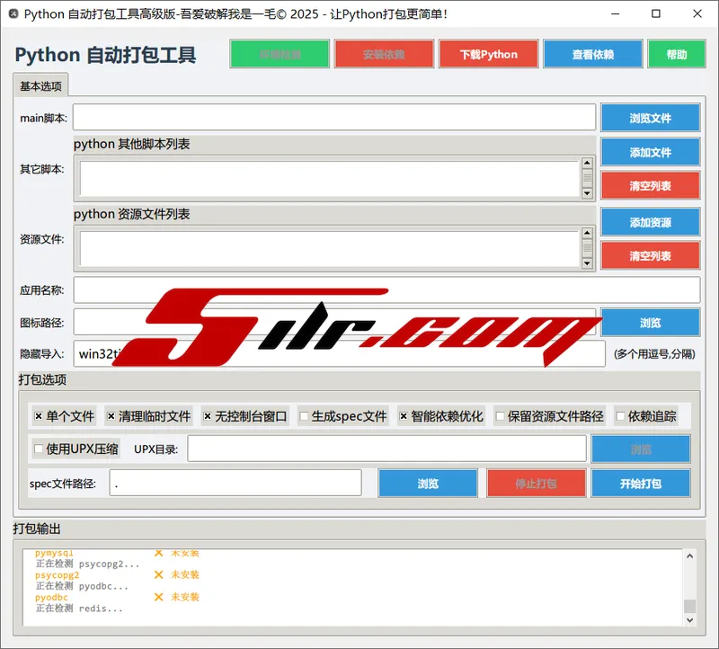Click the orange 'pyodbc' output line
Screen dimensions: 719x649
point(117,597)
